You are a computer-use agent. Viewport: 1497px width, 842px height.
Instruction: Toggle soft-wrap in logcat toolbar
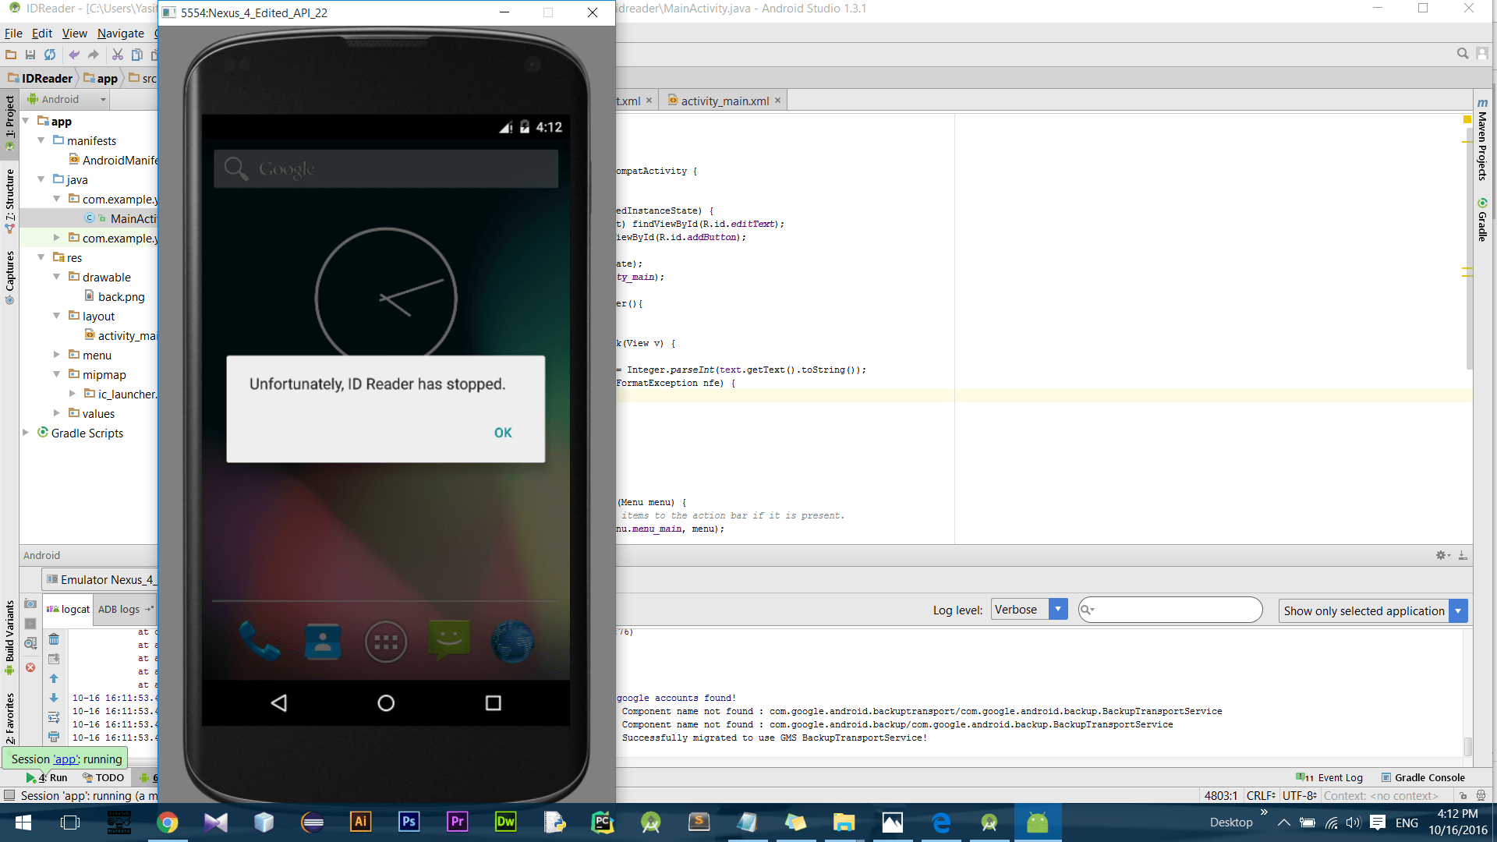coord(54,717)
